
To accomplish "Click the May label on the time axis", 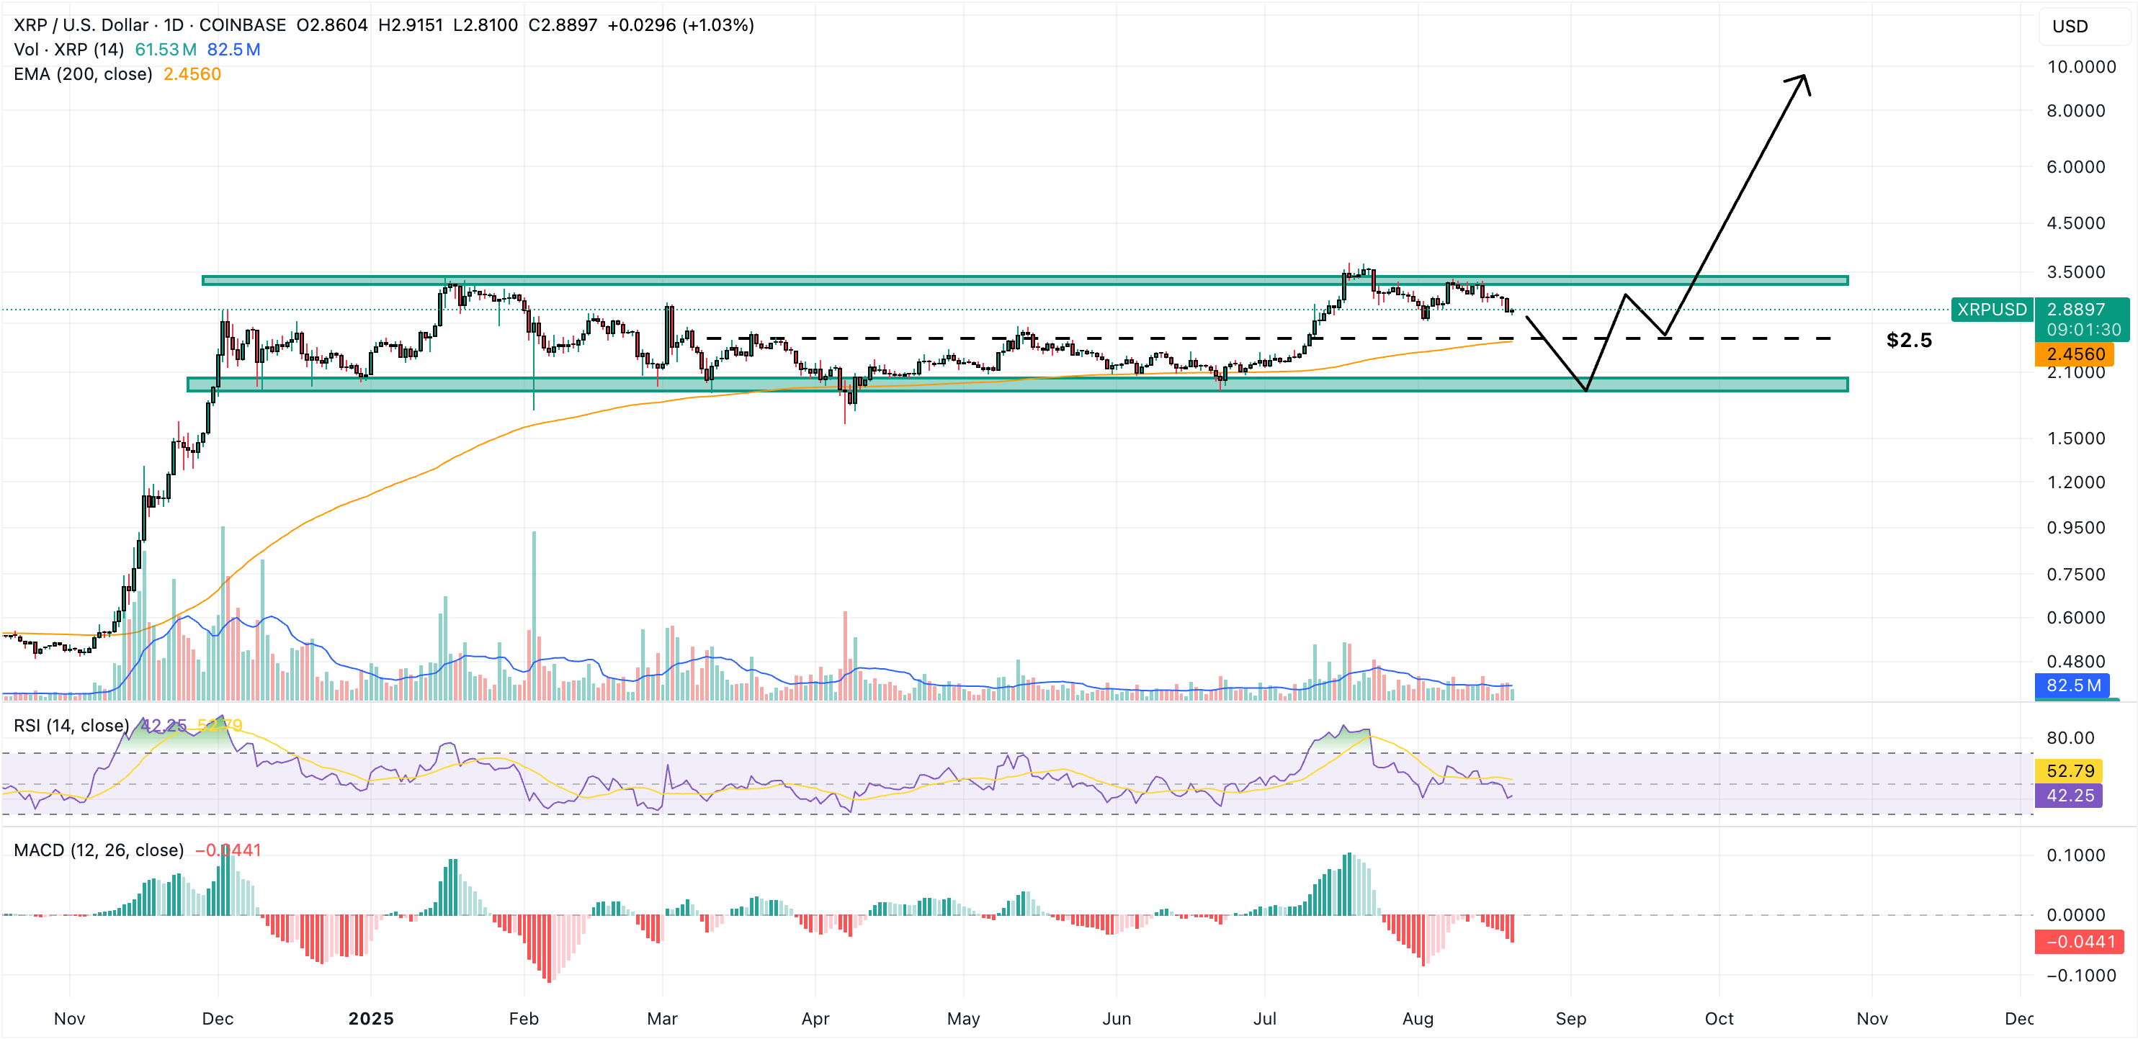I will [964, 1018].
